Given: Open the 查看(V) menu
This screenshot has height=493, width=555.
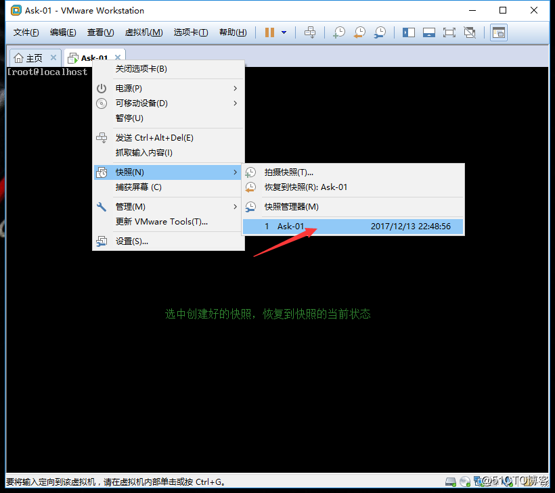Looking at the screenshot, I should (101, 32).
